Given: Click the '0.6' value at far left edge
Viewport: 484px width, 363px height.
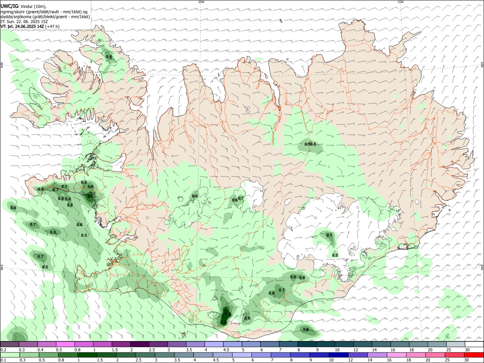Looking at the screenshot, I should pos(13,208).
